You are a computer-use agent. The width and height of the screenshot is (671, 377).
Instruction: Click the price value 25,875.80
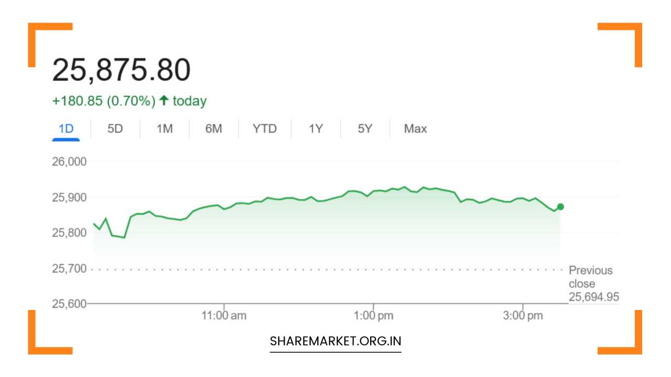122,69
